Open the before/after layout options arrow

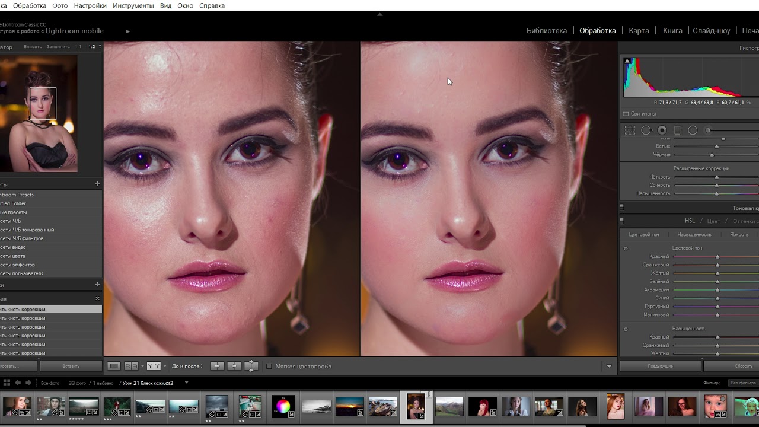[x=164, y=366]
